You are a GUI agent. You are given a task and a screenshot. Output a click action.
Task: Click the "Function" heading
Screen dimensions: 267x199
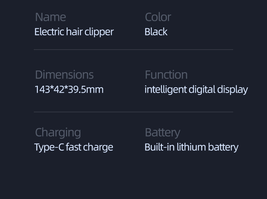point(166,75)
